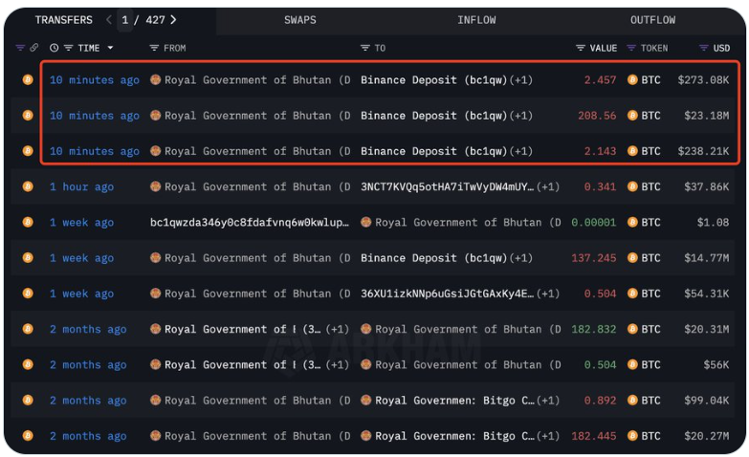Open address 36XU1izkNNp6uGsiJGtGAxKy4E
The height and width of the screenshot is (457, 749).
tap(447, 294)
